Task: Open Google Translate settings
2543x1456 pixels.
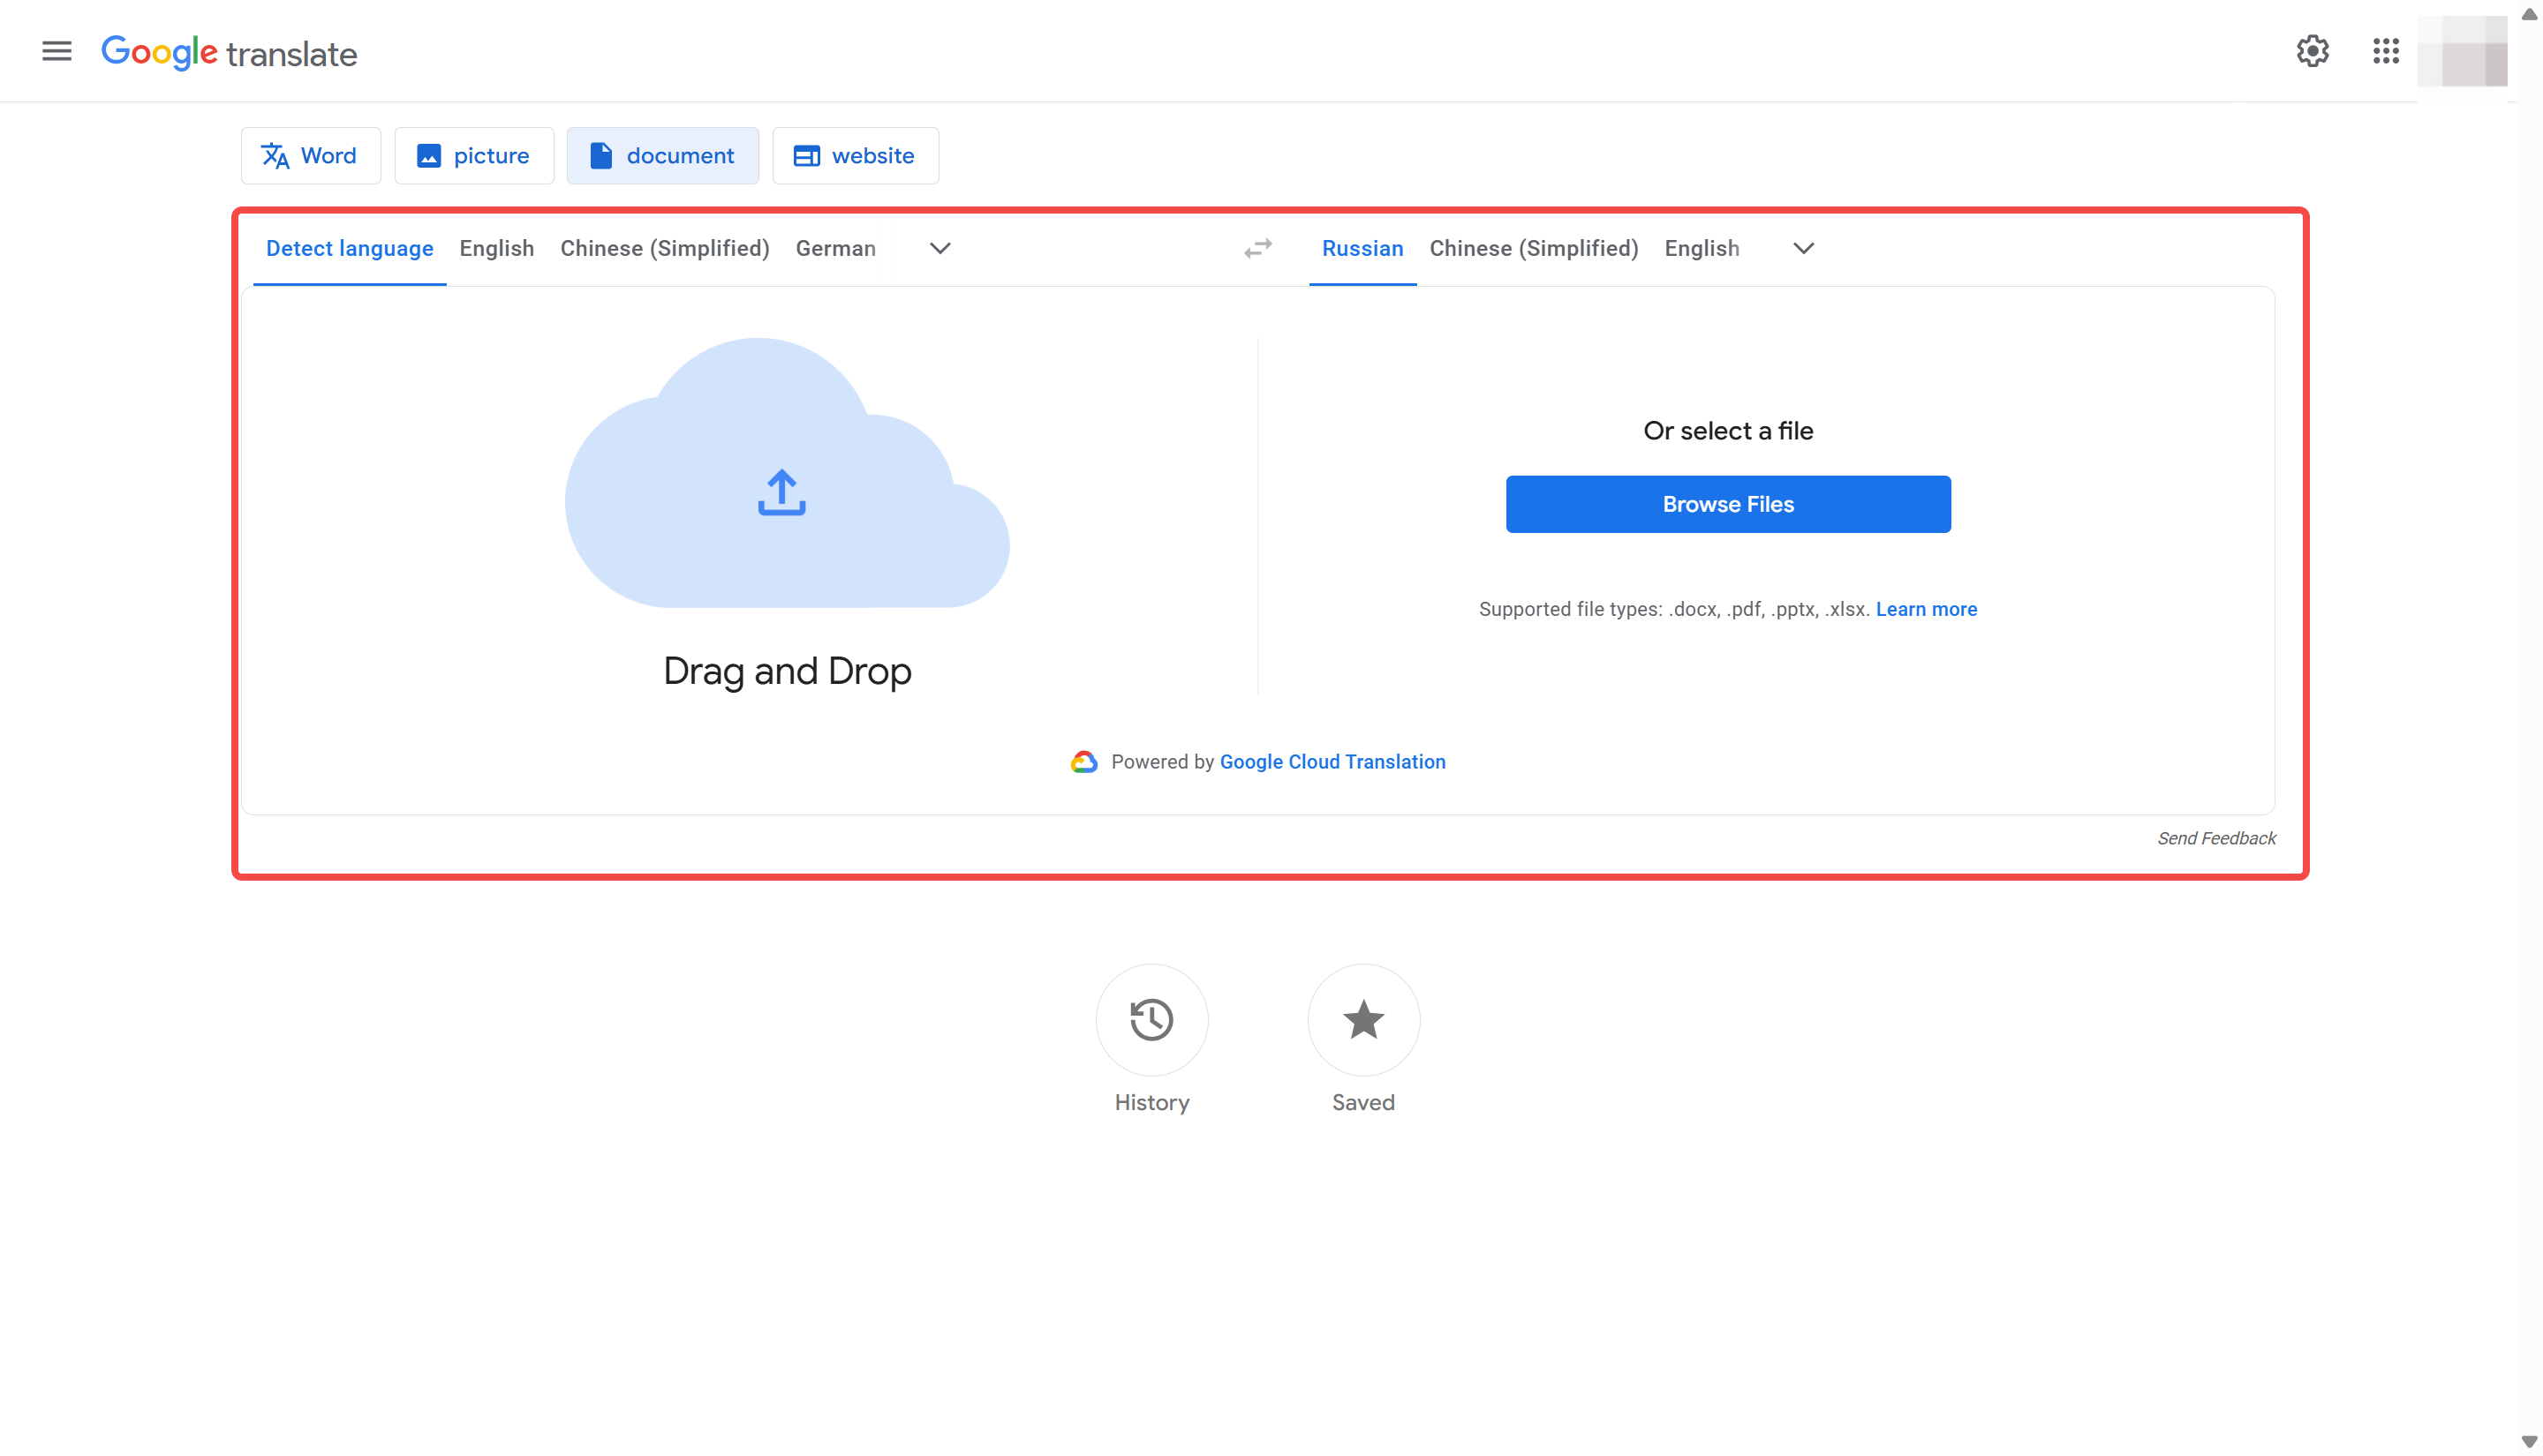Action: (x=2313, y=51)
